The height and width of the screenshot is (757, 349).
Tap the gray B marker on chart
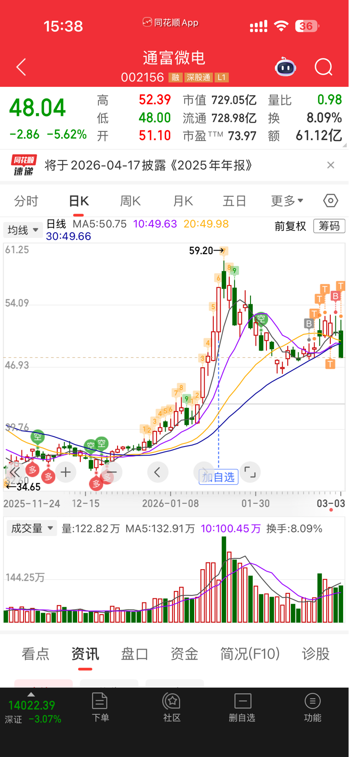click(309, 324)
